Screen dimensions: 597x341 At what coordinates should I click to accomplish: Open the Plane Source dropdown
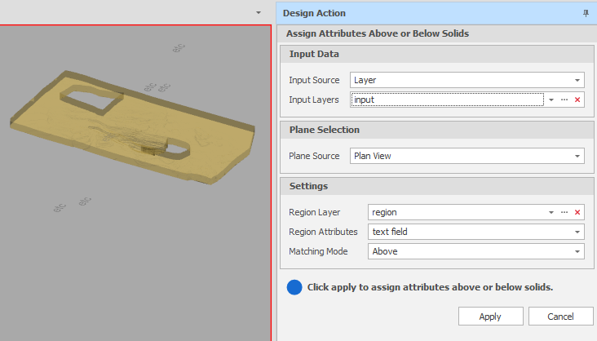(x=577, y=155)
